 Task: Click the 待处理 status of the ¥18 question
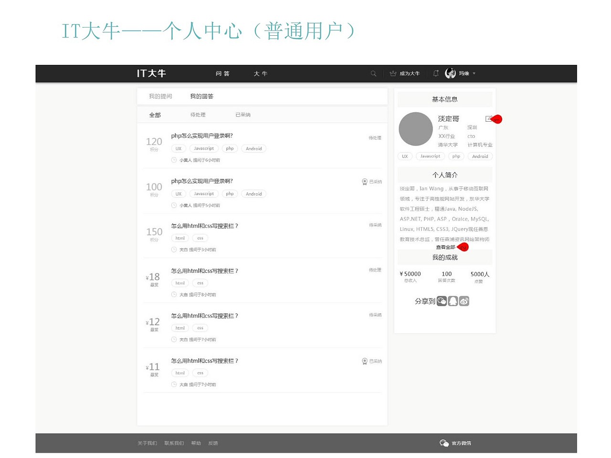click(x=375, y=270)
